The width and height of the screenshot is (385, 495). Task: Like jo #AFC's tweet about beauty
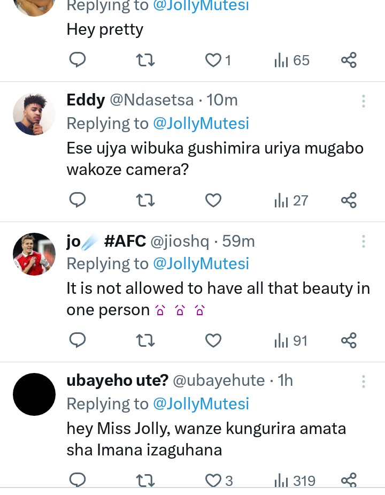coord(213,340)
